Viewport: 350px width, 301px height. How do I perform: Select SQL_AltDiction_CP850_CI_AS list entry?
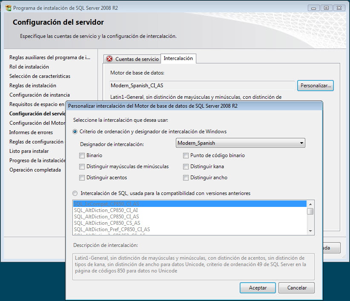[190, 217]
